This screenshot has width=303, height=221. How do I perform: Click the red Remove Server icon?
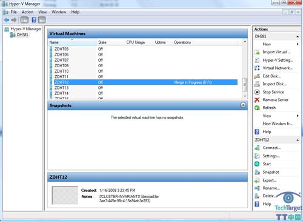tap(257, 100)
